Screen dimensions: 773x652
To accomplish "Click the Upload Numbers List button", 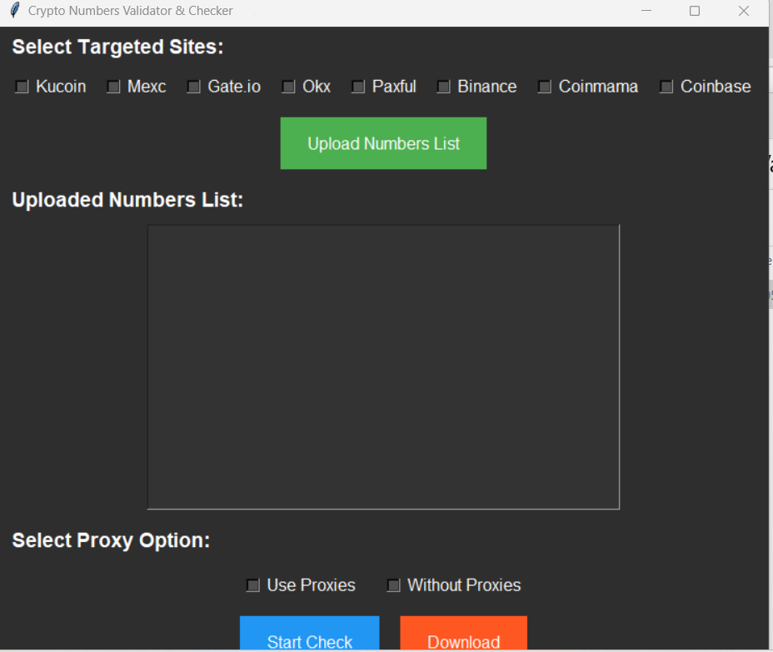I will click(x=383, y=143).
